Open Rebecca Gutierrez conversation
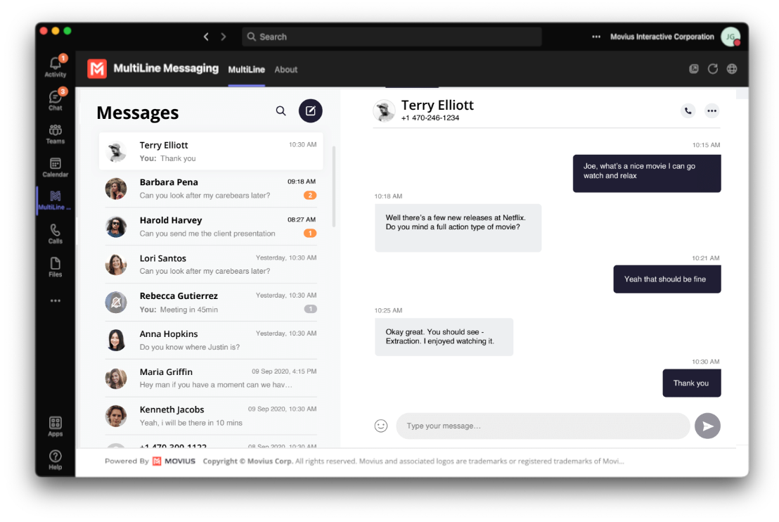 211,303
